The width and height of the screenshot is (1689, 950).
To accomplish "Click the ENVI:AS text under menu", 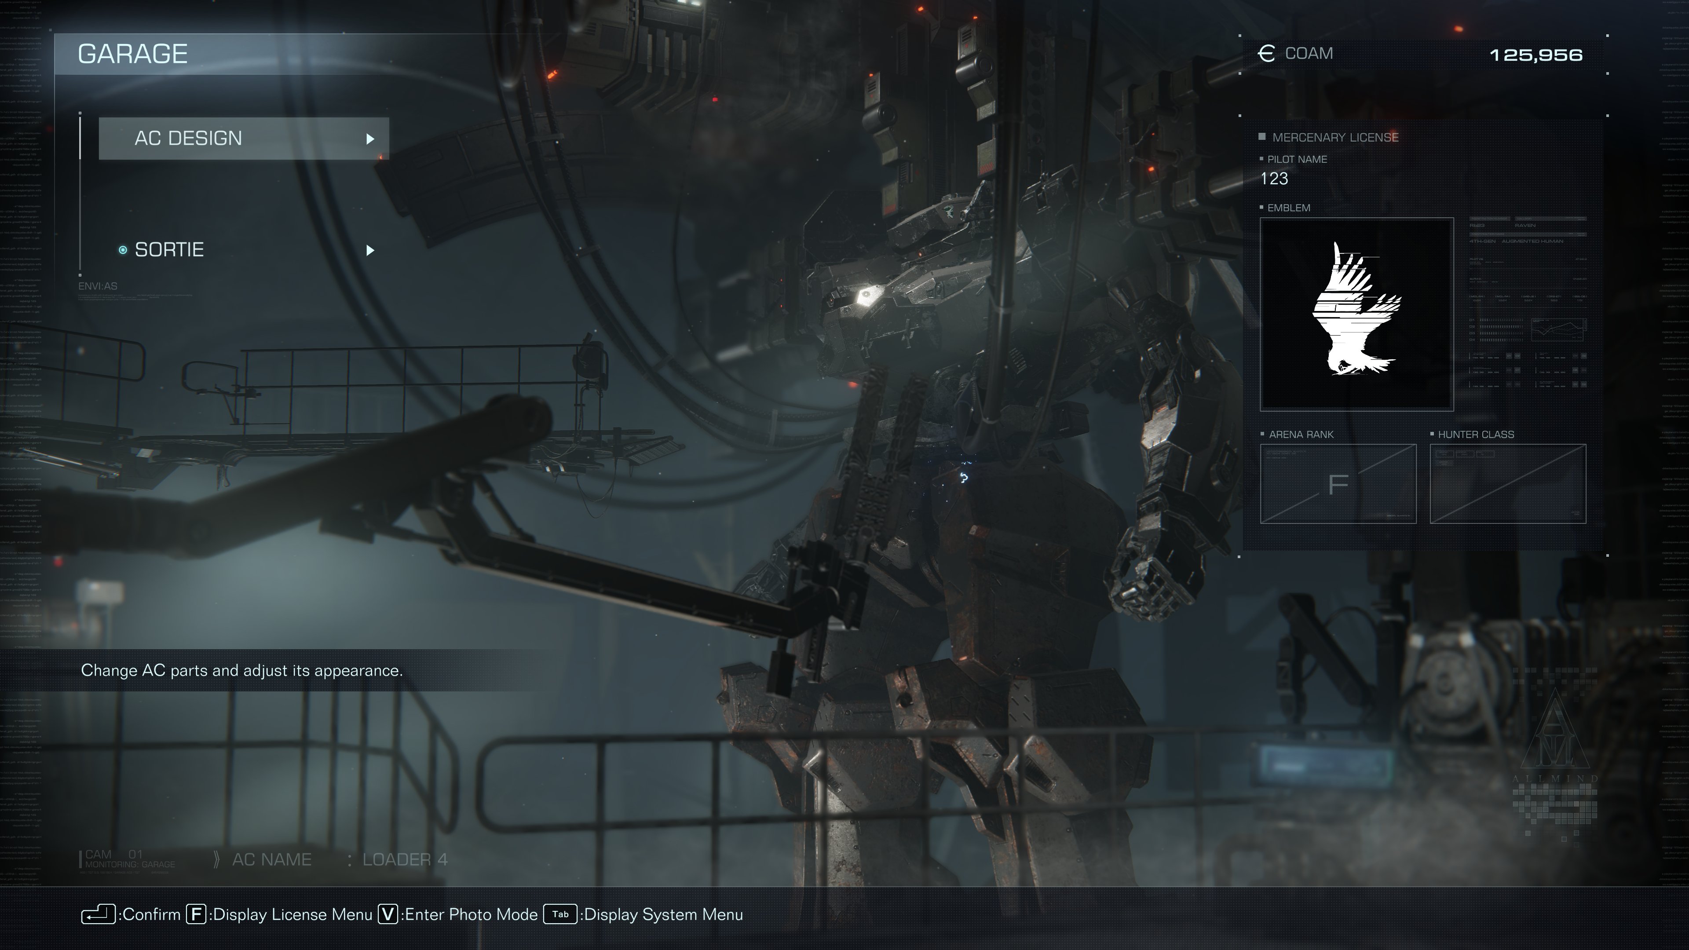I will [x=98, y=286].
